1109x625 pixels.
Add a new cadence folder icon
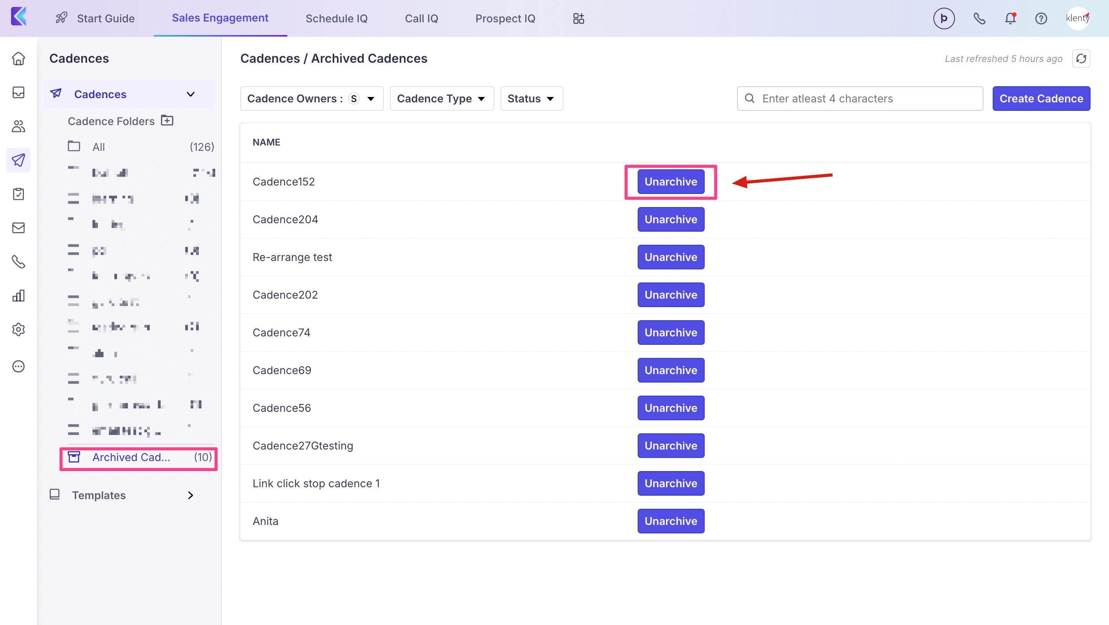(167, 120)
